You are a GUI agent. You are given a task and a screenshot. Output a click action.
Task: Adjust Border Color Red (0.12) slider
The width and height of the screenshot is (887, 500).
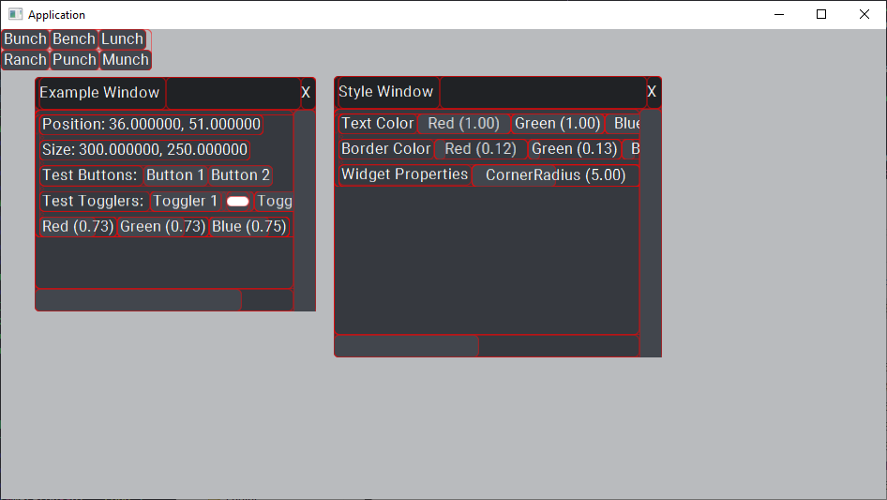click(x=481, y=149)
